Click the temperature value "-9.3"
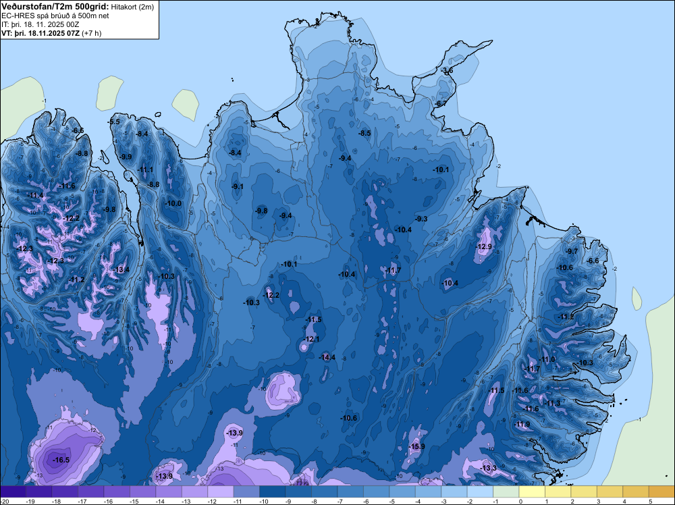Viewport: 675px width, 505px height. 421,219
